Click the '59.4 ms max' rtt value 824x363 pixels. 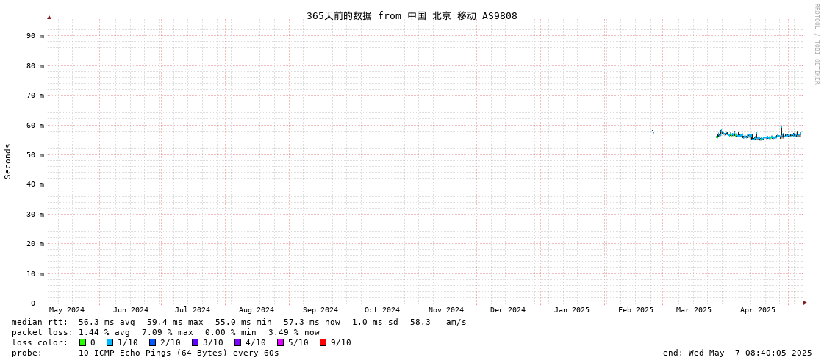click(x=175, y=322)
